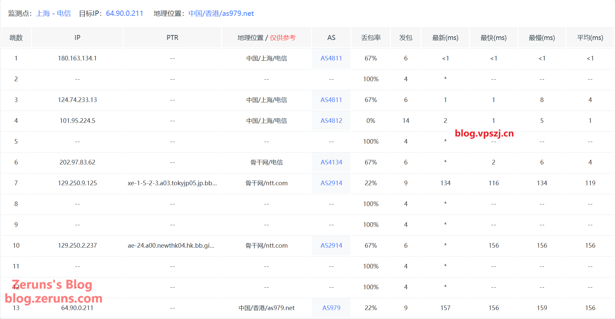Select IP address 202.97.83.62 cell
The image size is (615, 319).
(77, 162)
